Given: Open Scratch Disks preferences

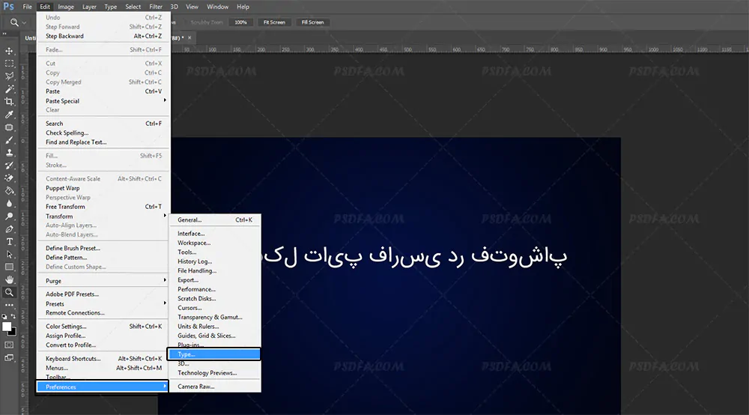Looking at the screenshot, I should click(x=215, y=298).
